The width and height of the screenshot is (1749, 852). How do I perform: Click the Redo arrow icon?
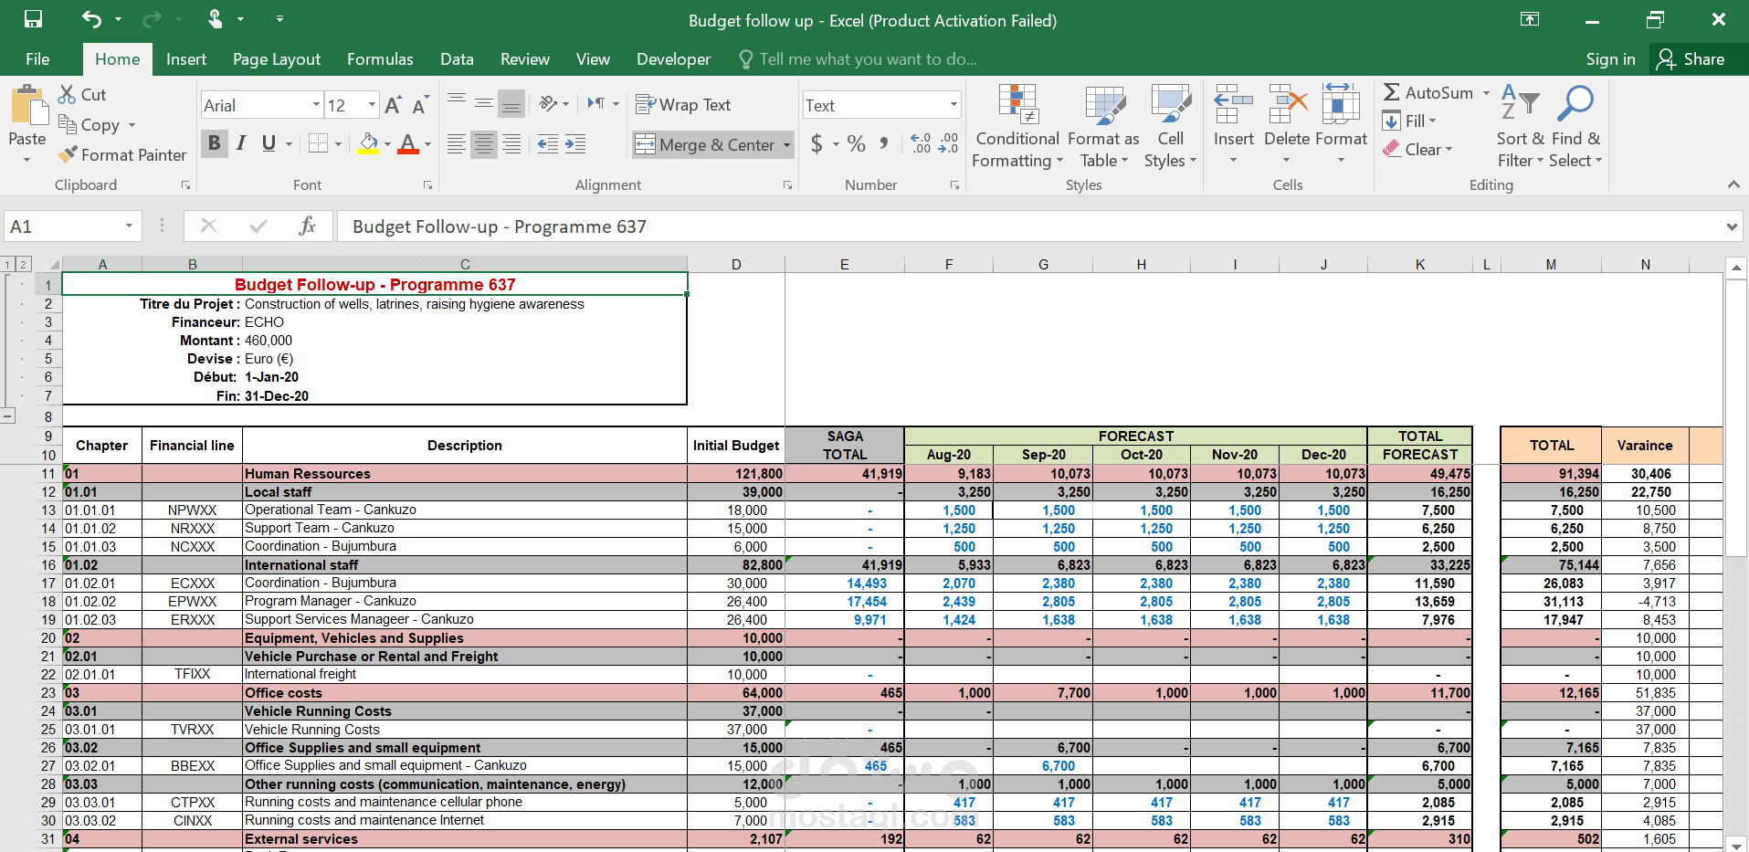pos(153,19)
